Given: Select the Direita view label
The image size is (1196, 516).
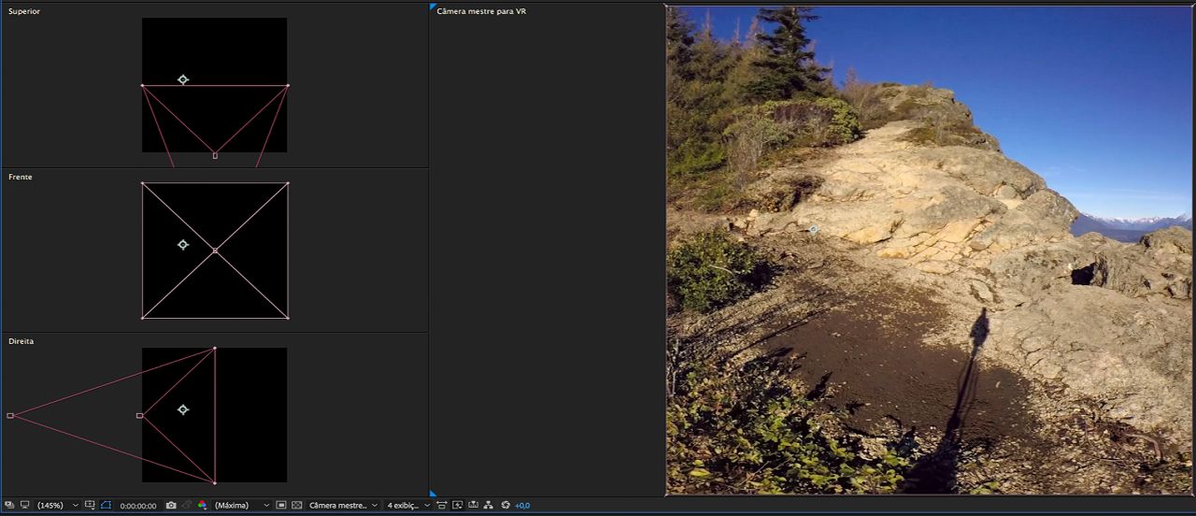Looking at the screenshot, I should click(x=21, y=341).
